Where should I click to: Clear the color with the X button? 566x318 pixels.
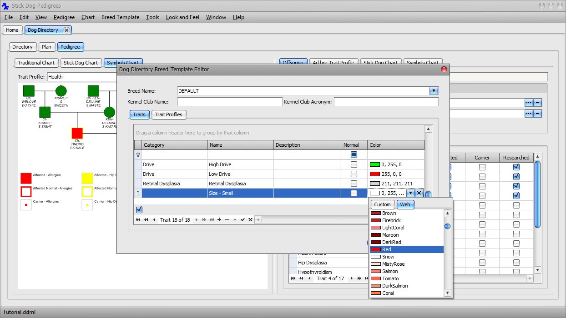click(x=419, y=194)
